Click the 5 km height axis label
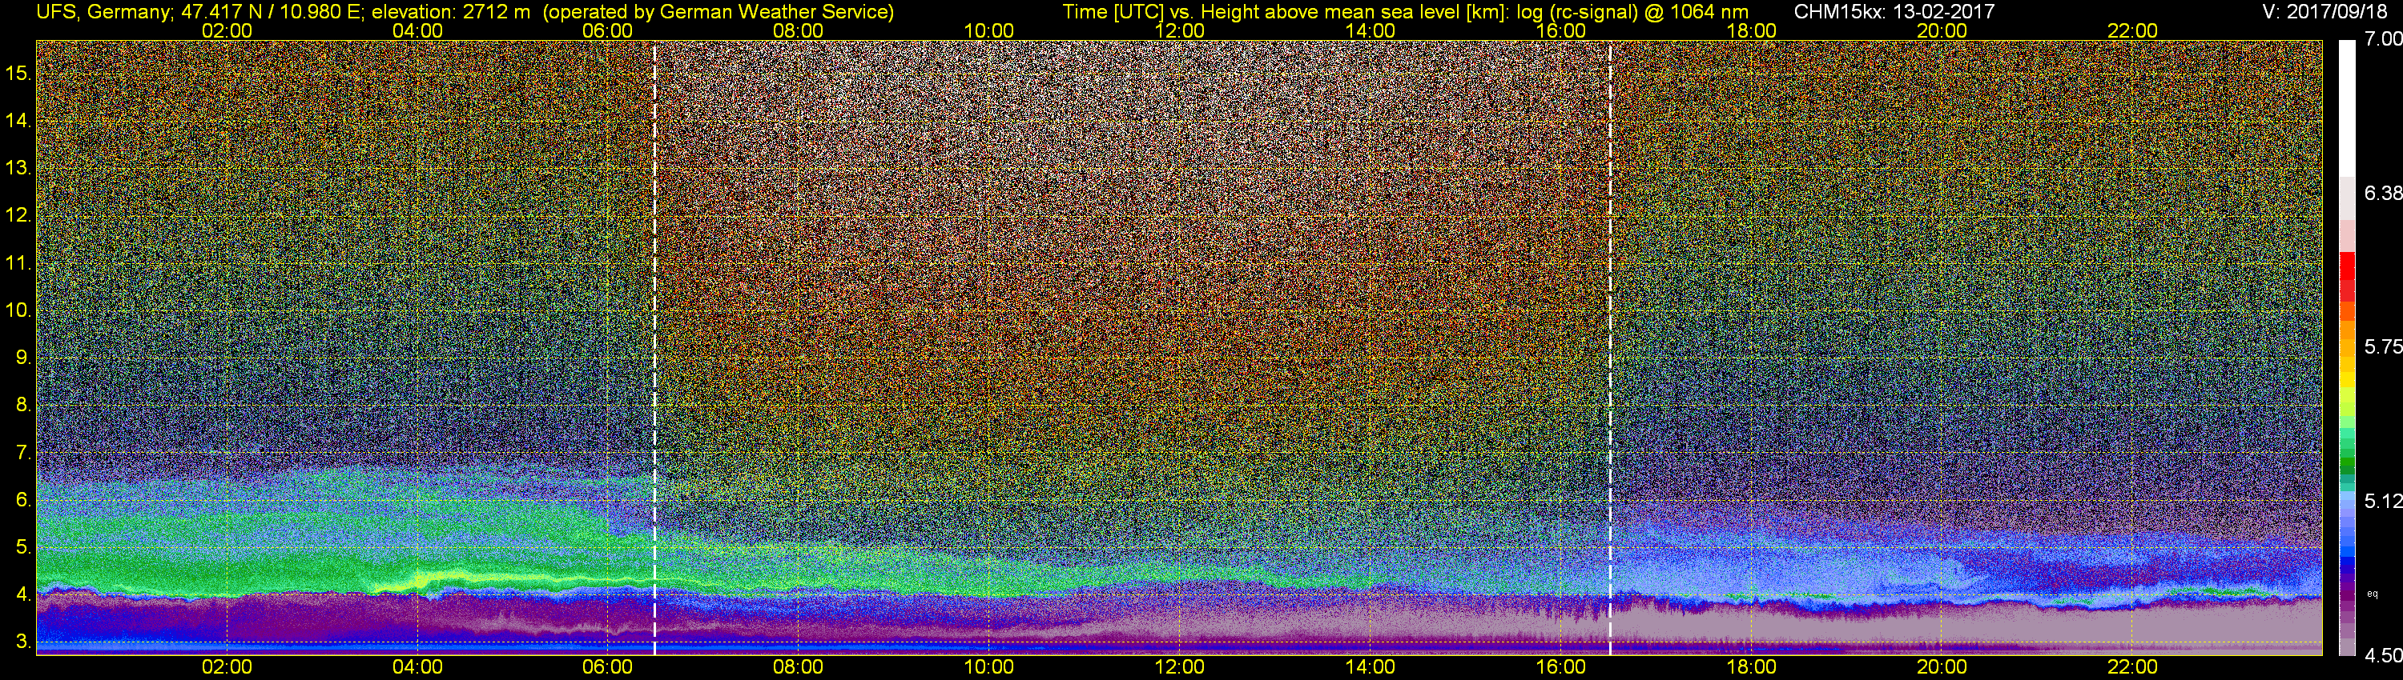Screen dimensions: 2403x680 click(23, 548)
